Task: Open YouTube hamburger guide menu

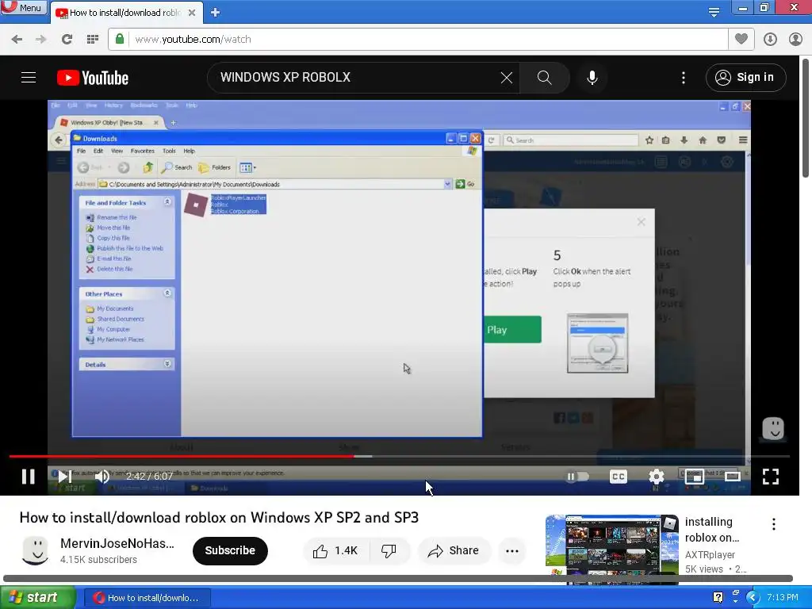Action: (x=29, y=78)
